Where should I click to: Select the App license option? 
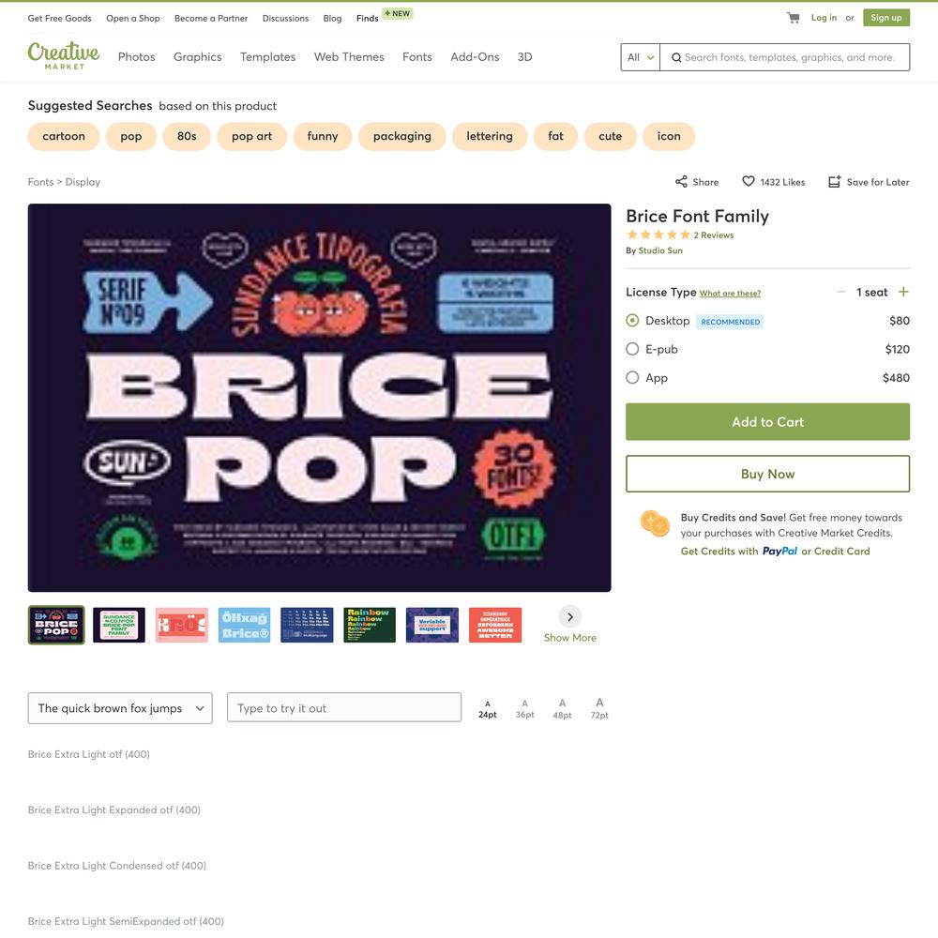[632, 378]
